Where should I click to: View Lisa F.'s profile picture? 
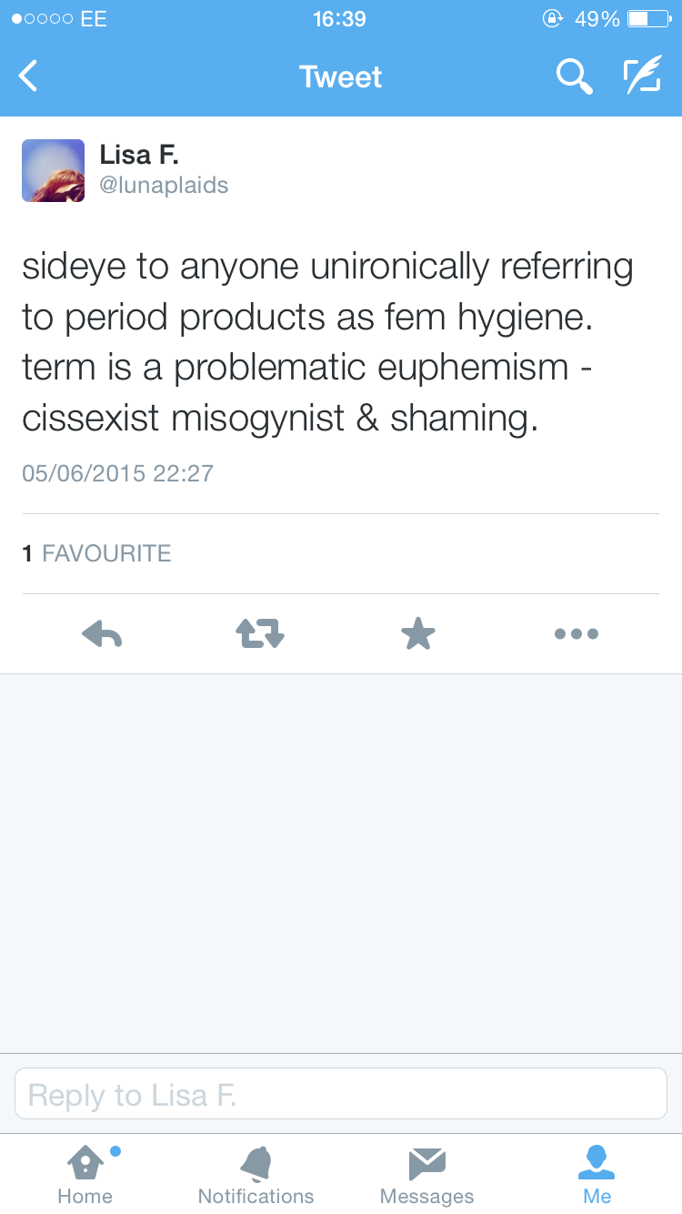point(54,170)
